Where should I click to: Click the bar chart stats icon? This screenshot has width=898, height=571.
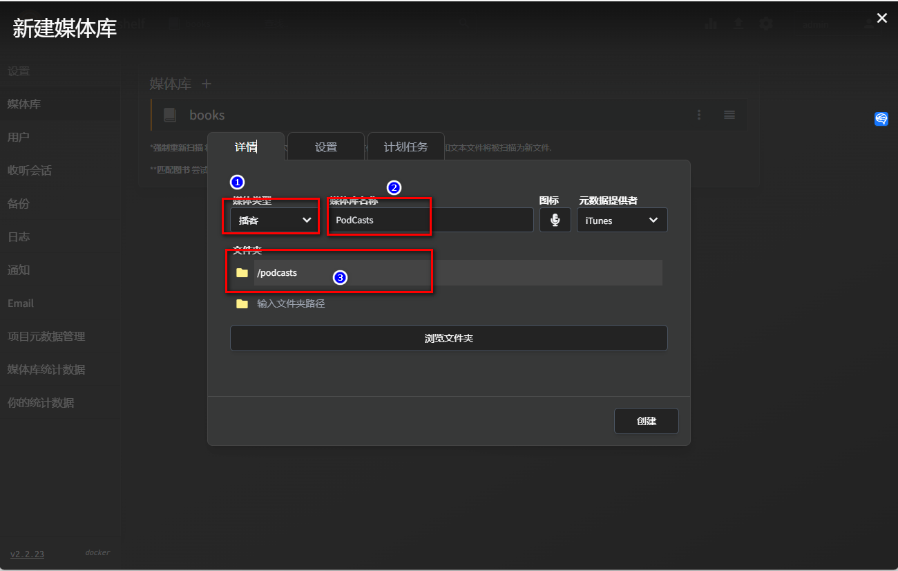coord(711,24)
